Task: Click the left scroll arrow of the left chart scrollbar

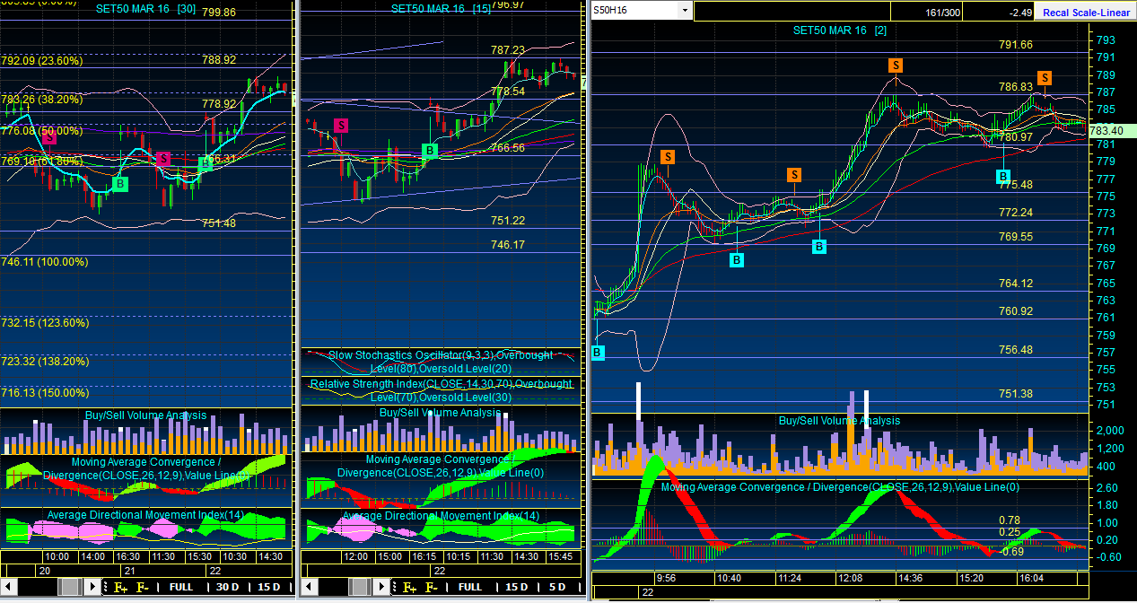Action: (x=9, y=588)
